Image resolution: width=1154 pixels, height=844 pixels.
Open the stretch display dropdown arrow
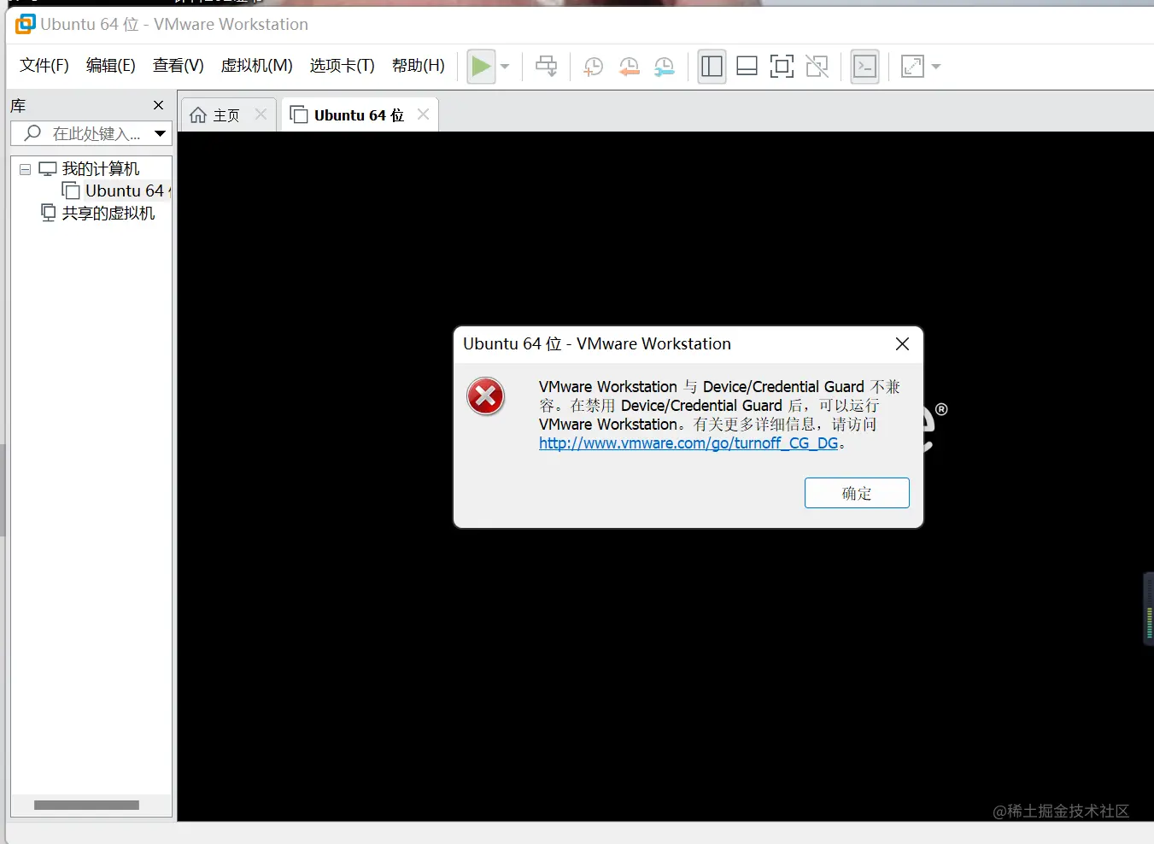936,67
